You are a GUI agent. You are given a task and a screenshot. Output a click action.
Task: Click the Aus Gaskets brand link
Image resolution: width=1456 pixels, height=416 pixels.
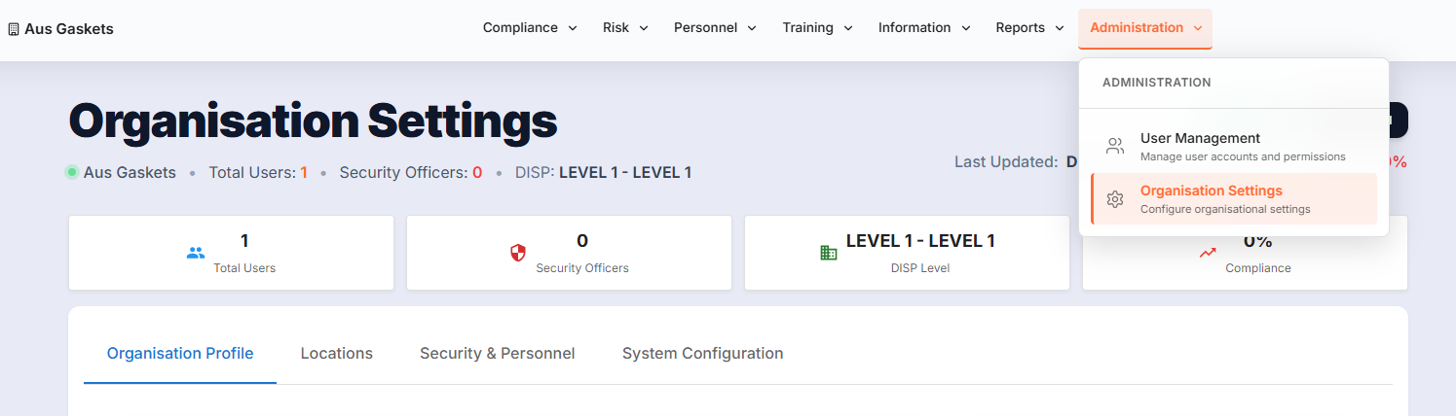(x=68, y=29)
